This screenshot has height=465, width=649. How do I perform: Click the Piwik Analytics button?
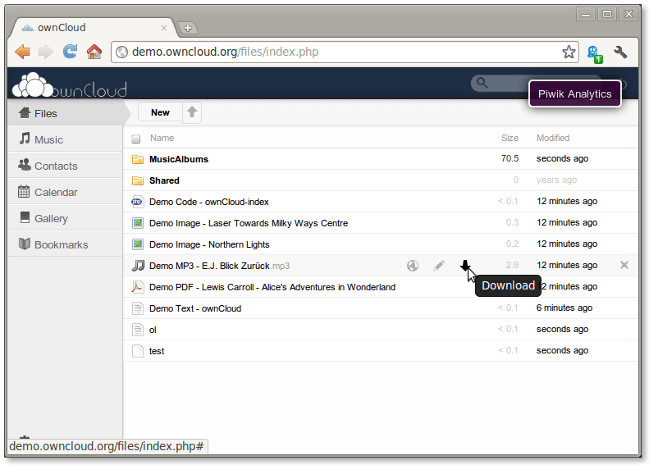coord(575,93)
